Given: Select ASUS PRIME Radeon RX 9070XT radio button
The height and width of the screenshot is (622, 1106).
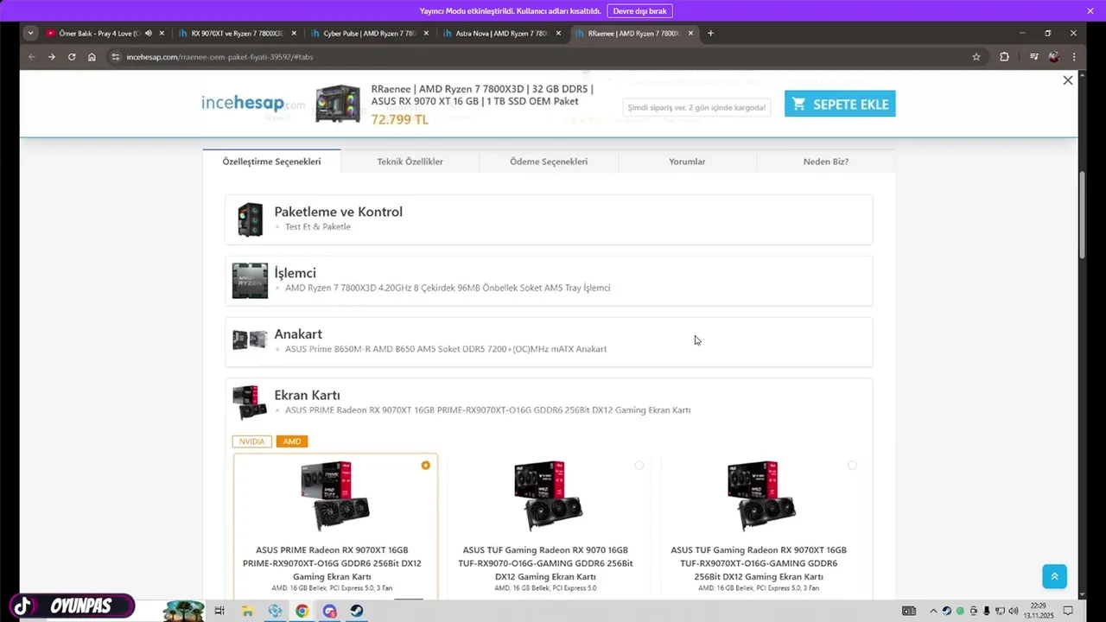Looking at the screenshot, I should (425, 466).
